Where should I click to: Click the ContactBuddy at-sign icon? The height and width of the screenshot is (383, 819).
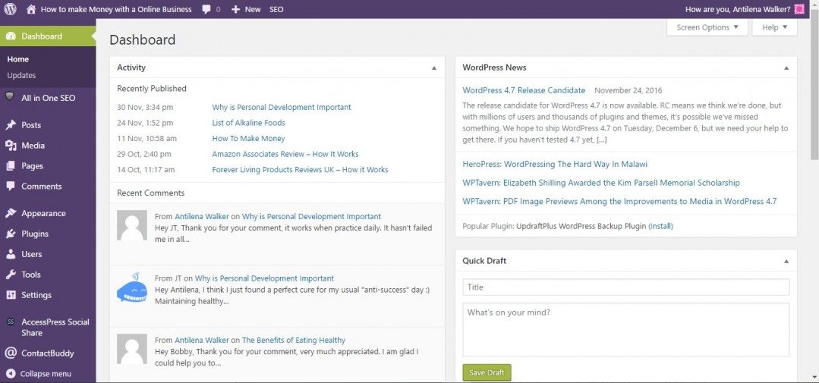tap(11, 353)
